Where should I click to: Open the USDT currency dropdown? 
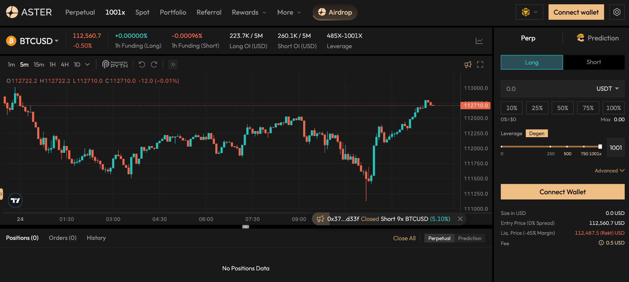click(607, 89)
